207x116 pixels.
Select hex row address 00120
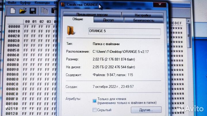point(12,113)
